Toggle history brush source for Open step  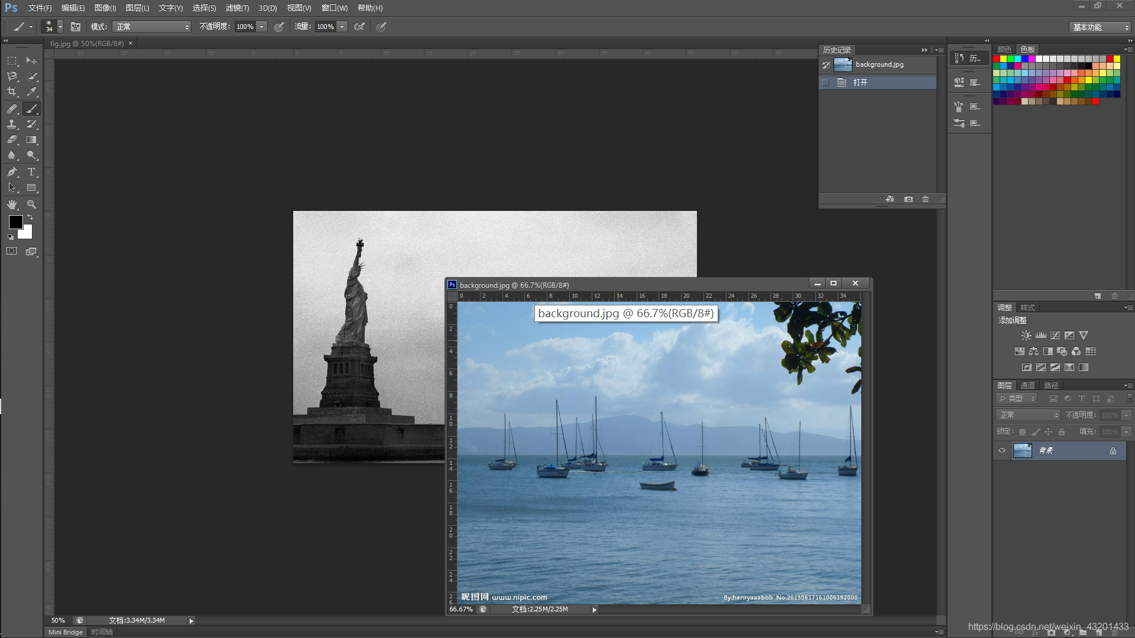click(826, 83)
